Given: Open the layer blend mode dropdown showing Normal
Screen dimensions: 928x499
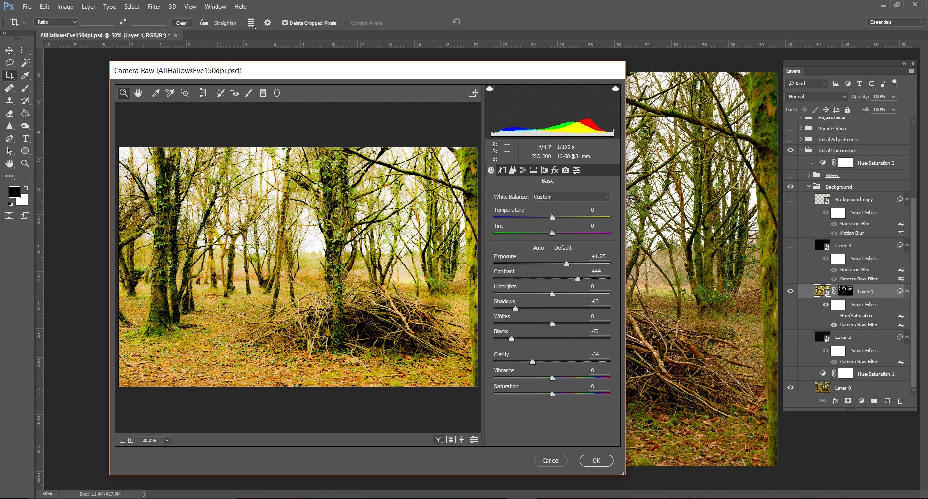Looking at the screenshot, I should click(816, 96).
